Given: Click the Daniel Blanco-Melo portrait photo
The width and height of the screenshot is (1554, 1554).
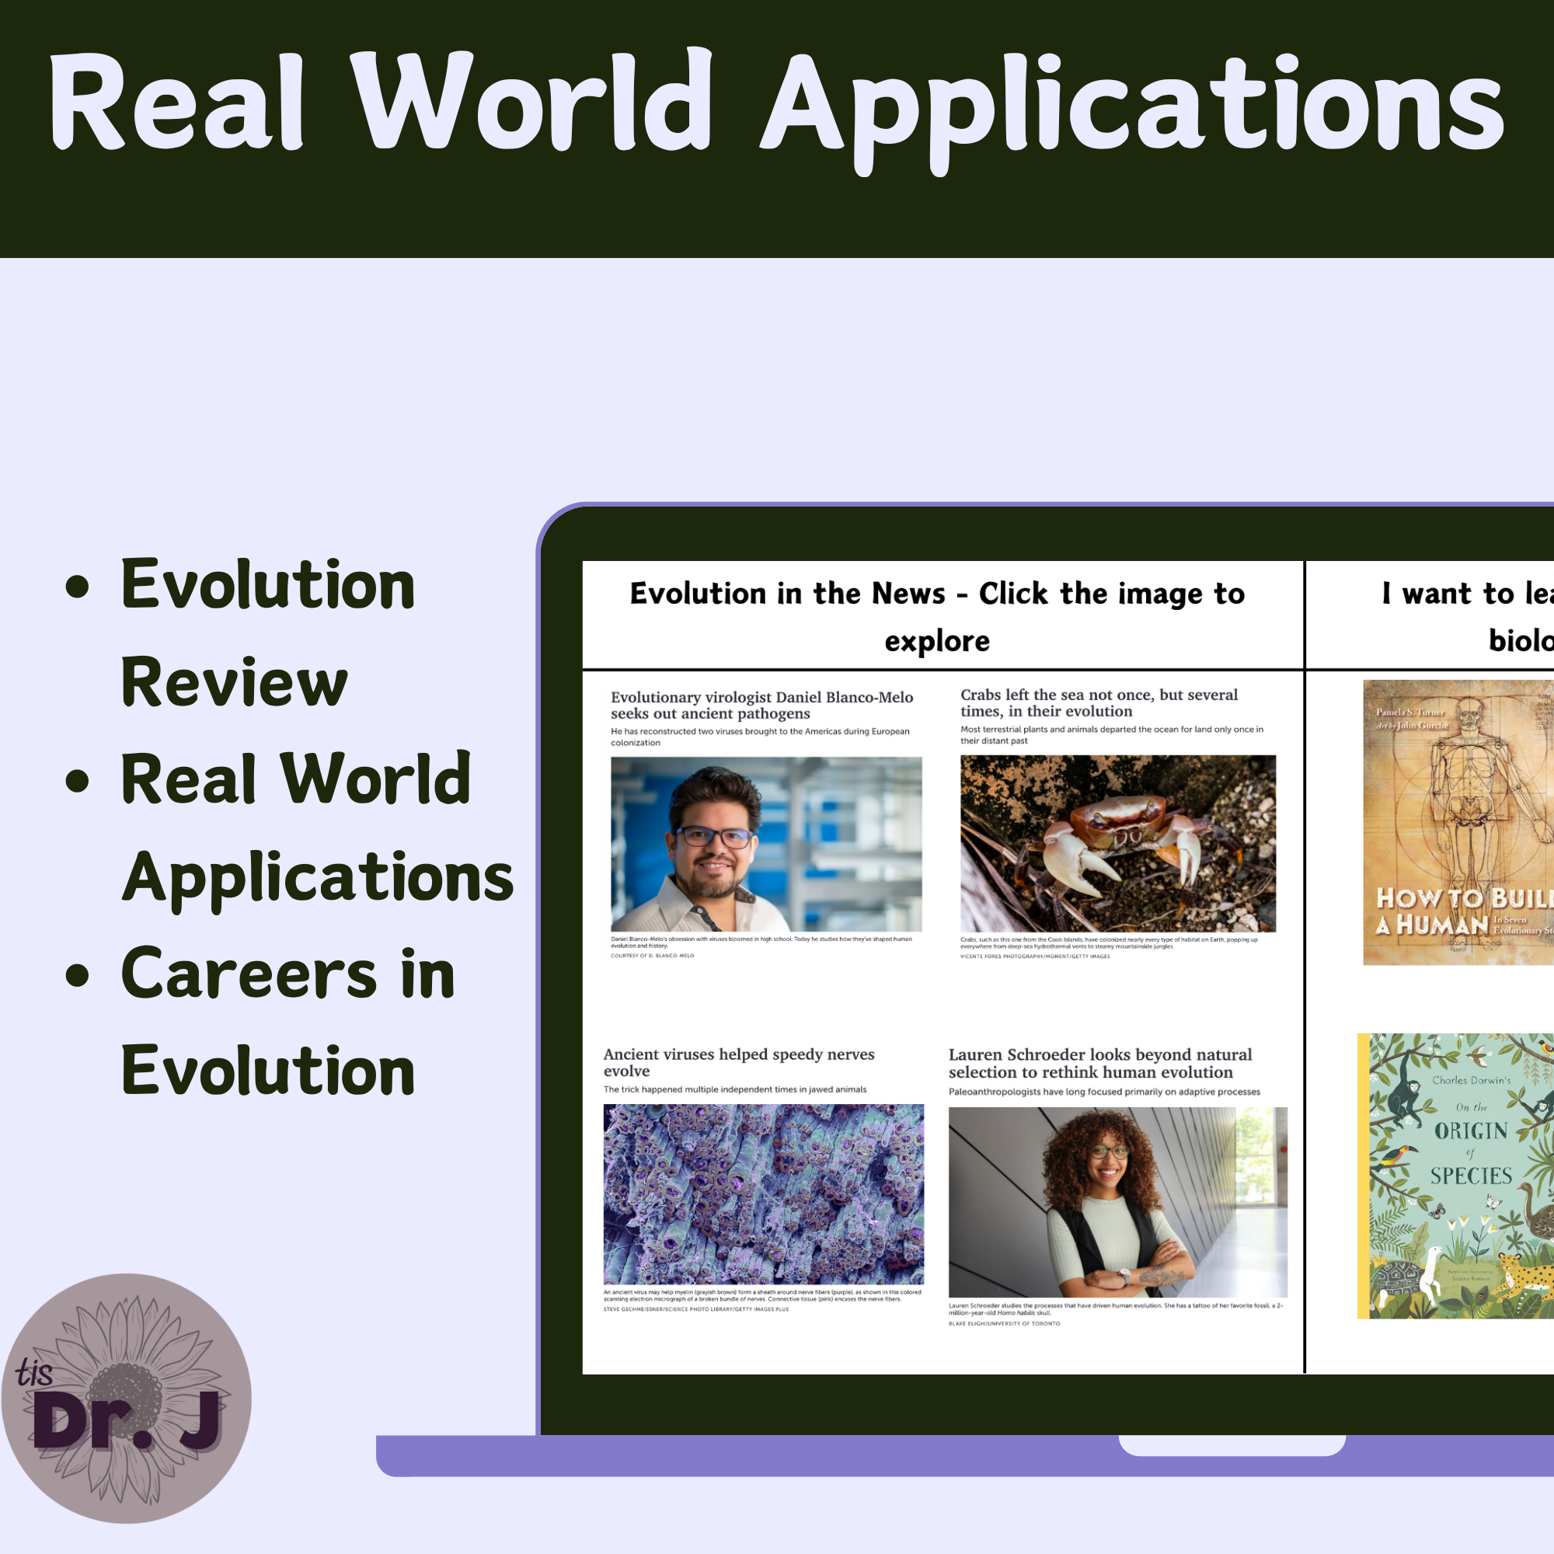Looking at the screenshot, I should (x=766, y=844).
